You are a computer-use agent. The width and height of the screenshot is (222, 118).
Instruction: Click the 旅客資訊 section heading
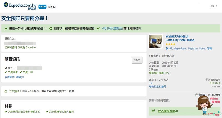pyautogui.click(x=12, y=59)
